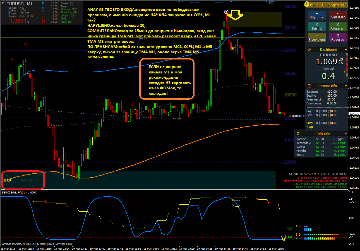The height and width of the screenshot is (251, 360).
Task: Click the Reverse button
Action: (338, 37)
